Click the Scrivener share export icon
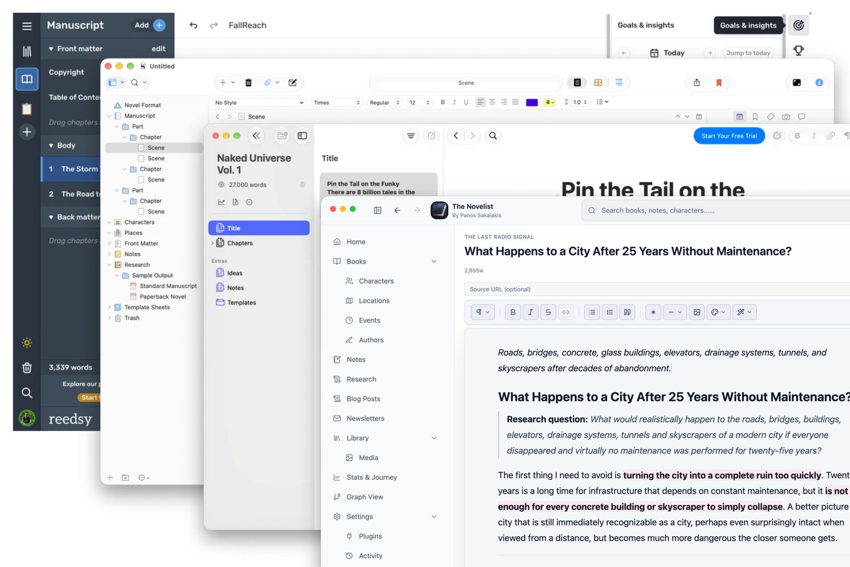This screenshot has height=567, width=850. [x=696, y=82]
